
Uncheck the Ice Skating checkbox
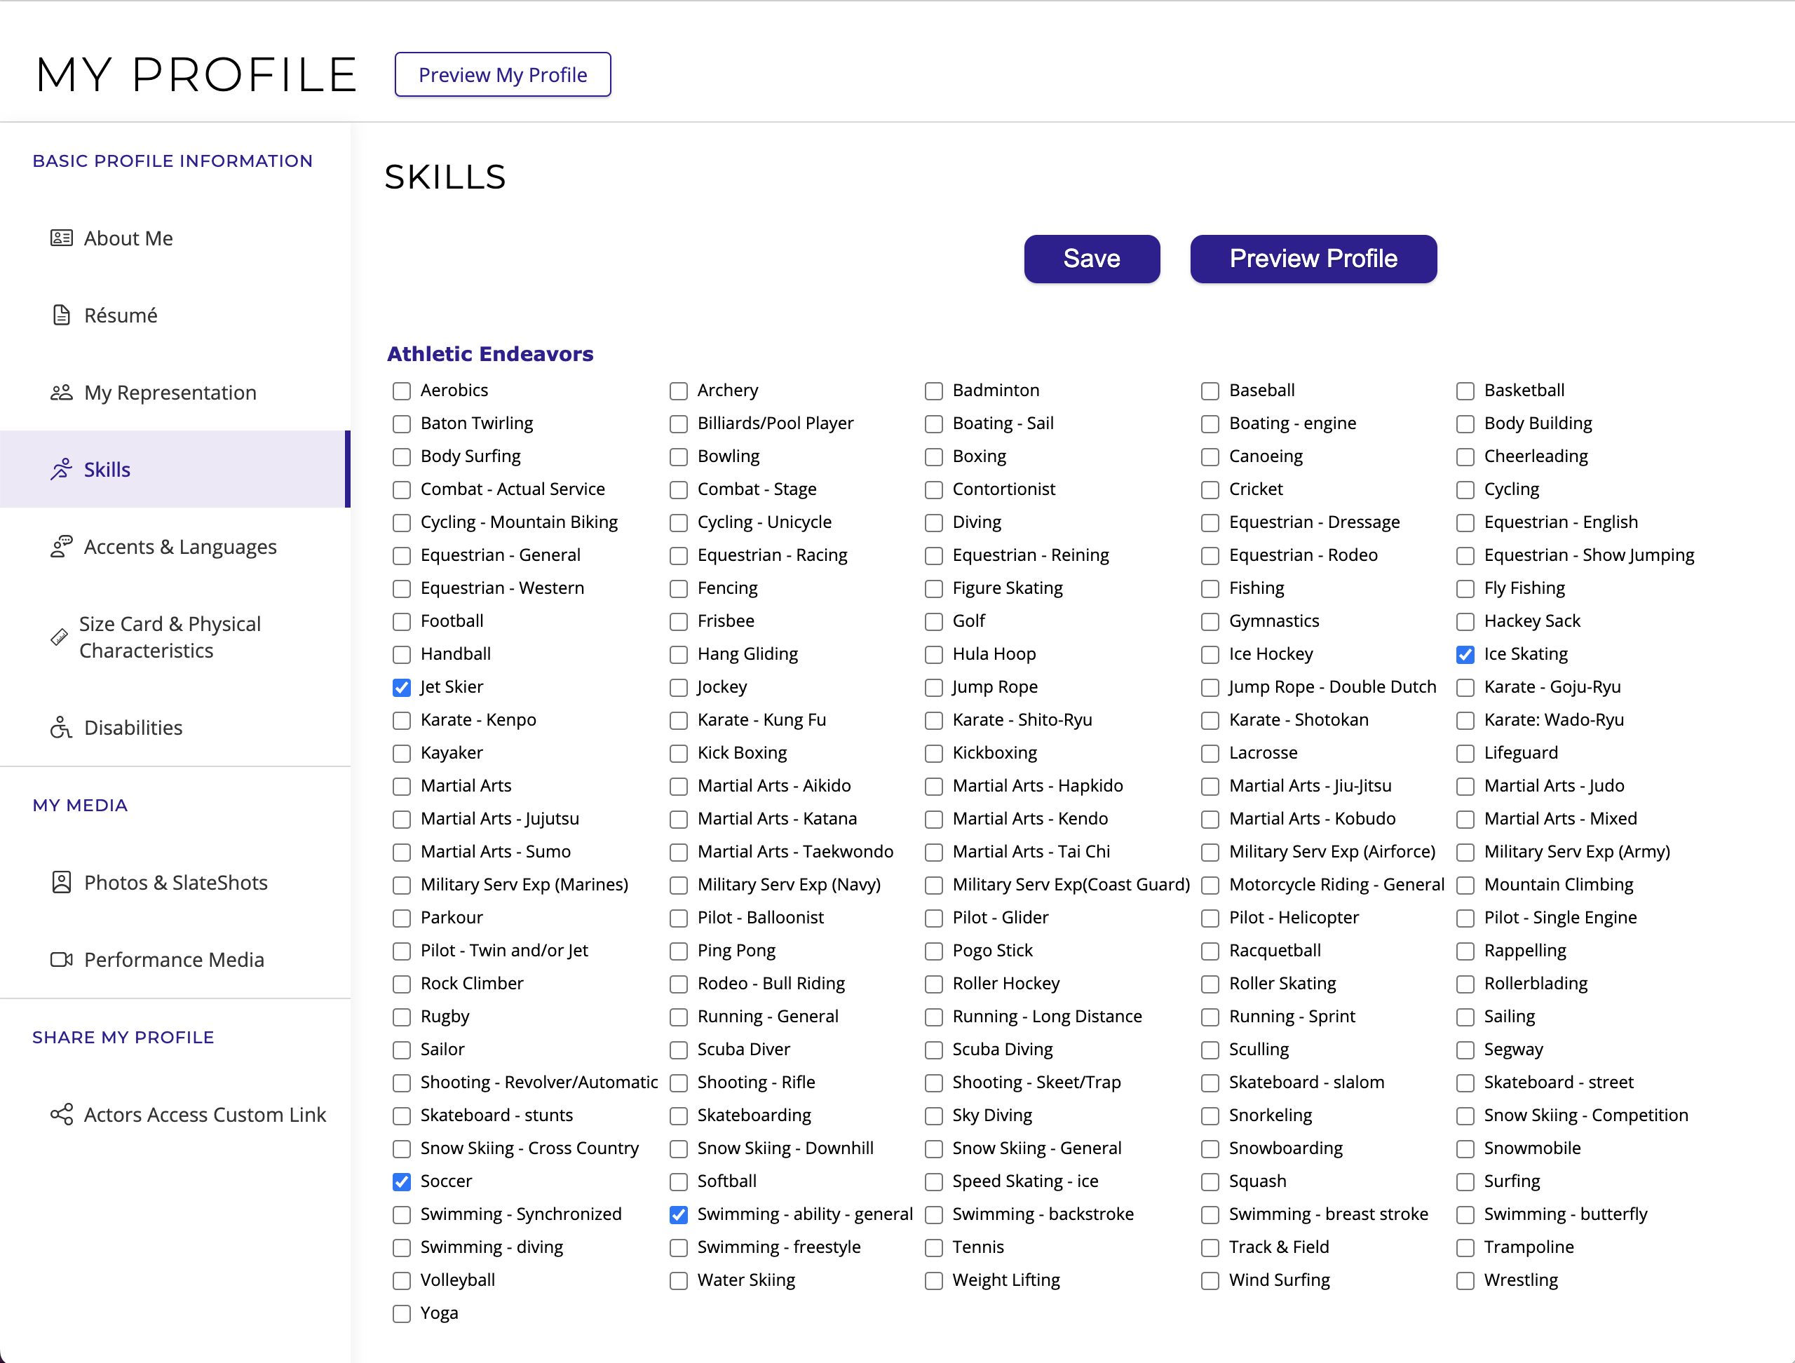(x=1465, y=654)
